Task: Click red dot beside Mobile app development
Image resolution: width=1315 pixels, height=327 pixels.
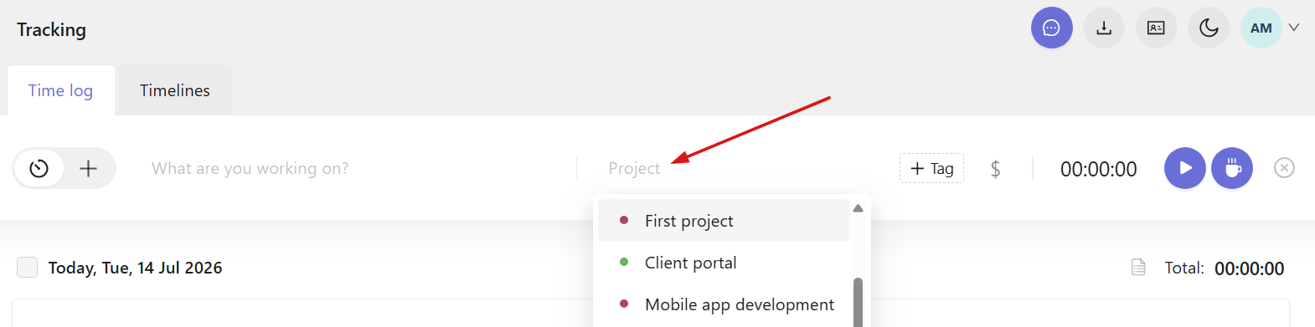Action: click(624, 304)
